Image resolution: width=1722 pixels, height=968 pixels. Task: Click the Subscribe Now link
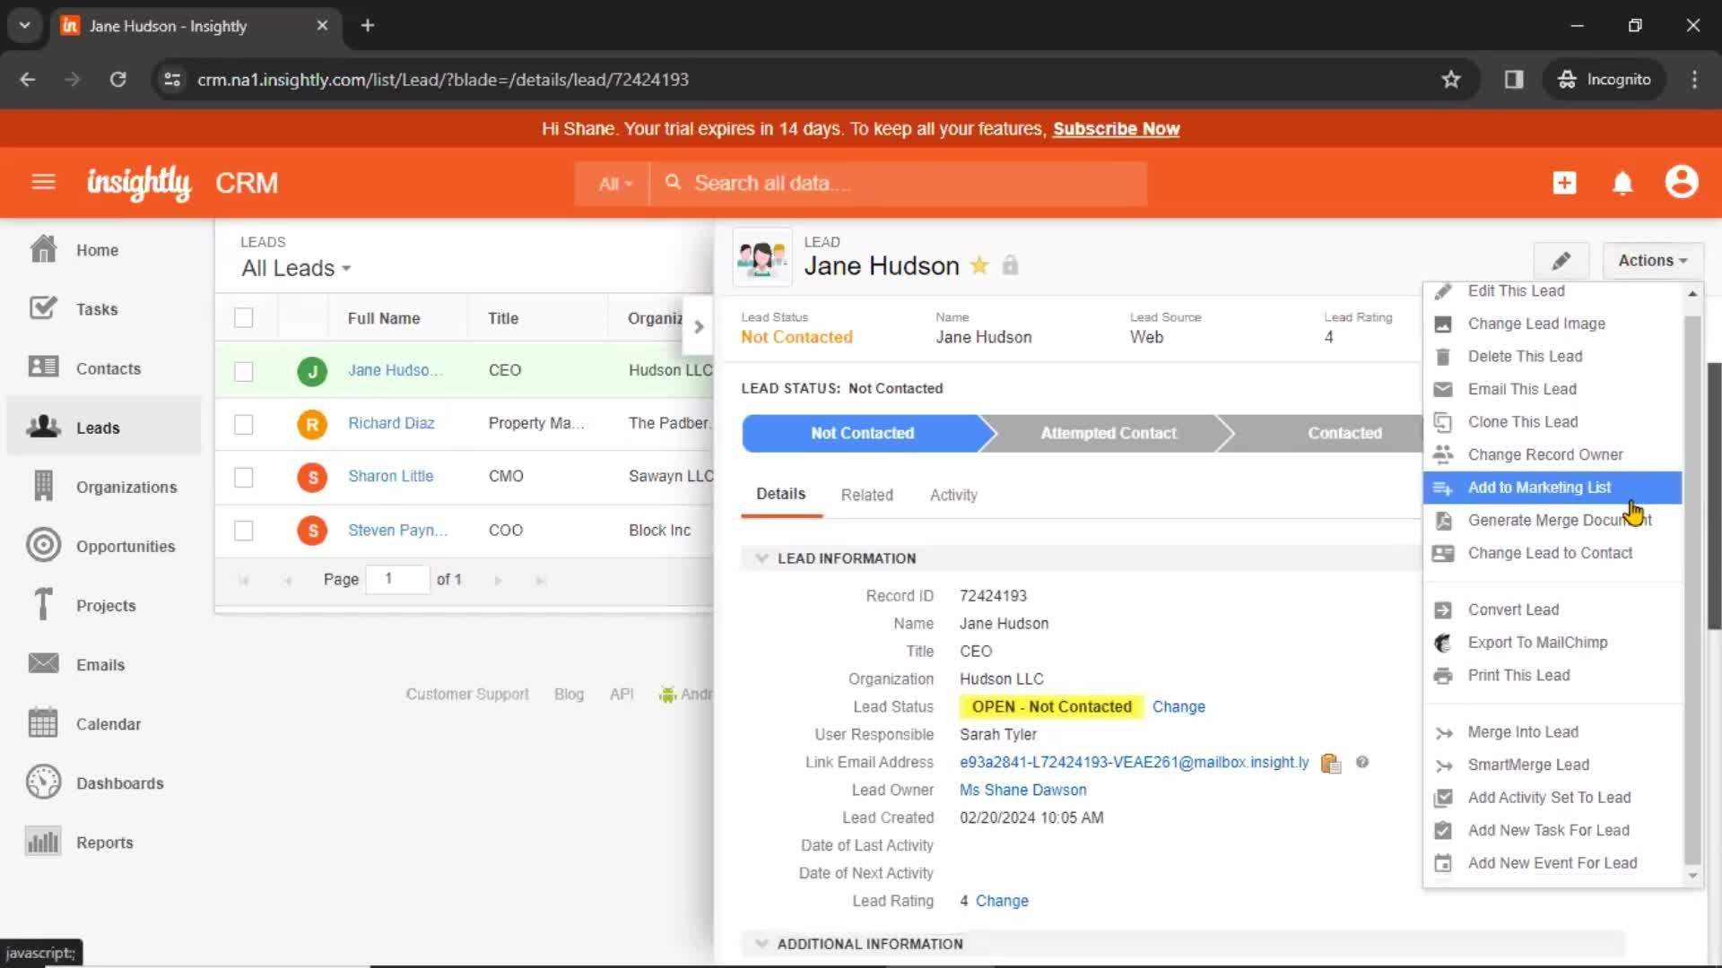point(1116,129)
